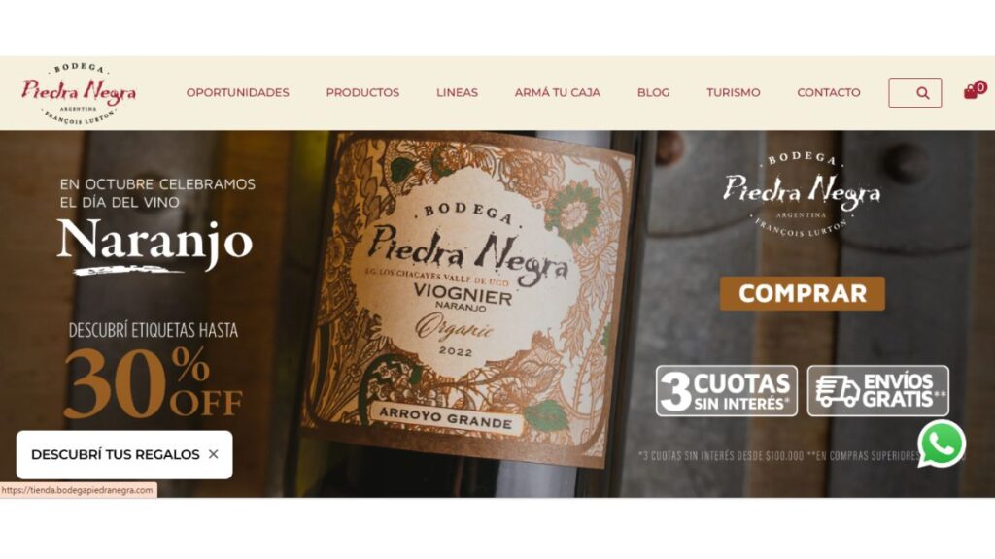The image size is (995, 559).
Task: Click the search magnifier icon
Action: coord(923,93)
